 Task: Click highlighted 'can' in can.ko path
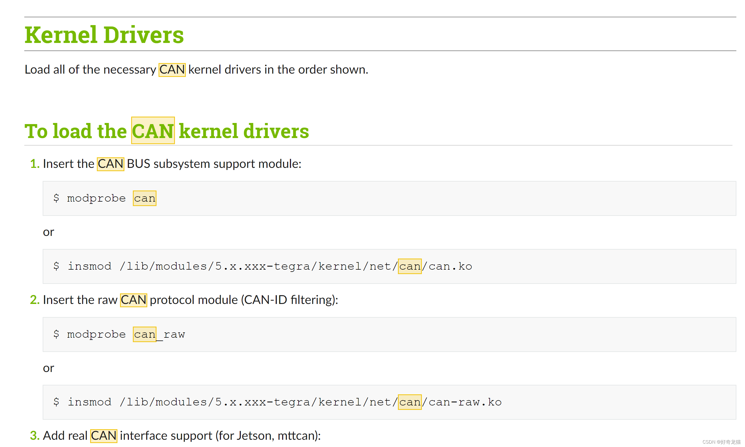(409, 266)
